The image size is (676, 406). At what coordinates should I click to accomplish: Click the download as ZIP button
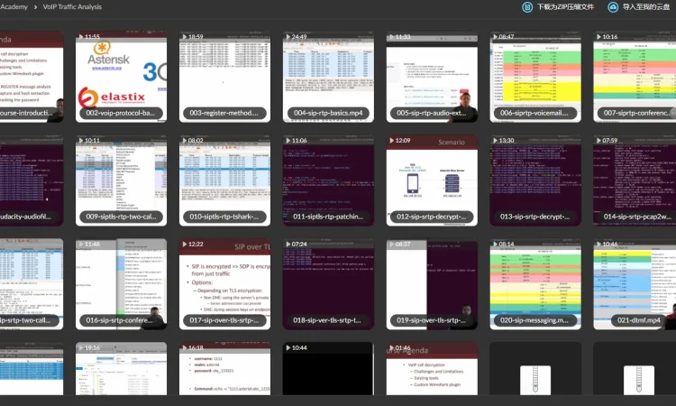(559, 7)
